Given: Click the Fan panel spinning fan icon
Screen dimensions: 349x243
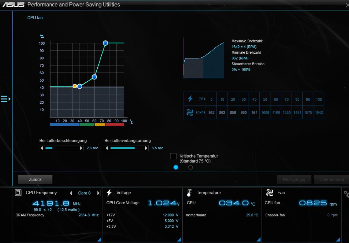Looking at the screenshot, I should (269, 193).
